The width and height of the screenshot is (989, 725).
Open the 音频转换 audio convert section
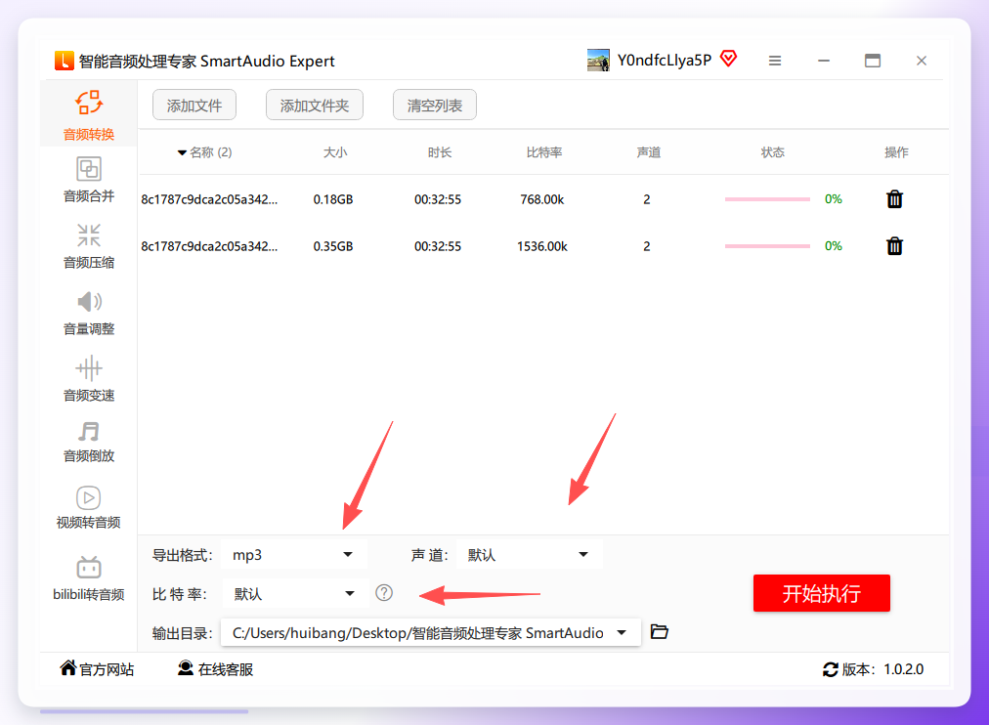click(x=88, y=114)
